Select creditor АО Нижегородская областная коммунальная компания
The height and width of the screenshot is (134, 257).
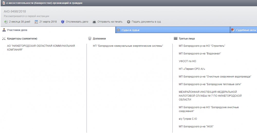click(41, 48)
